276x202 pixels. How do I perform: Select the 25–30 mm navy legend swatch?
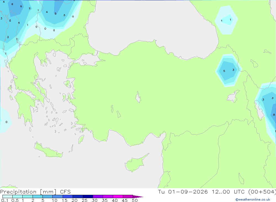(88, 196)
